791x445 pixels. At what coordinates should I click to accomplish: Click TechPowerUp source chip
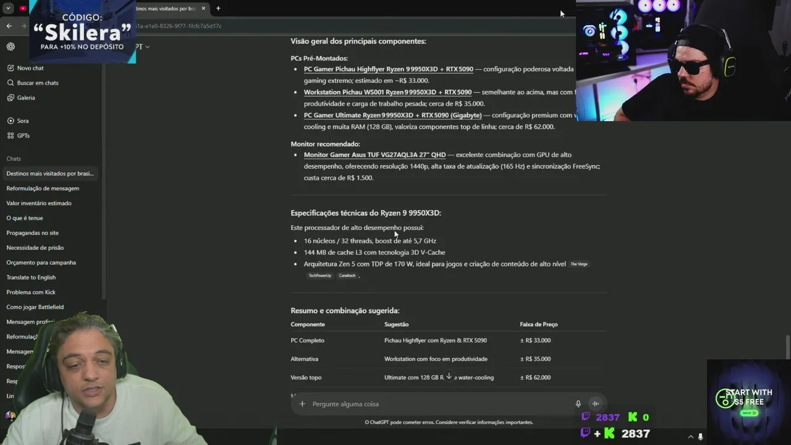coord(320,276)
